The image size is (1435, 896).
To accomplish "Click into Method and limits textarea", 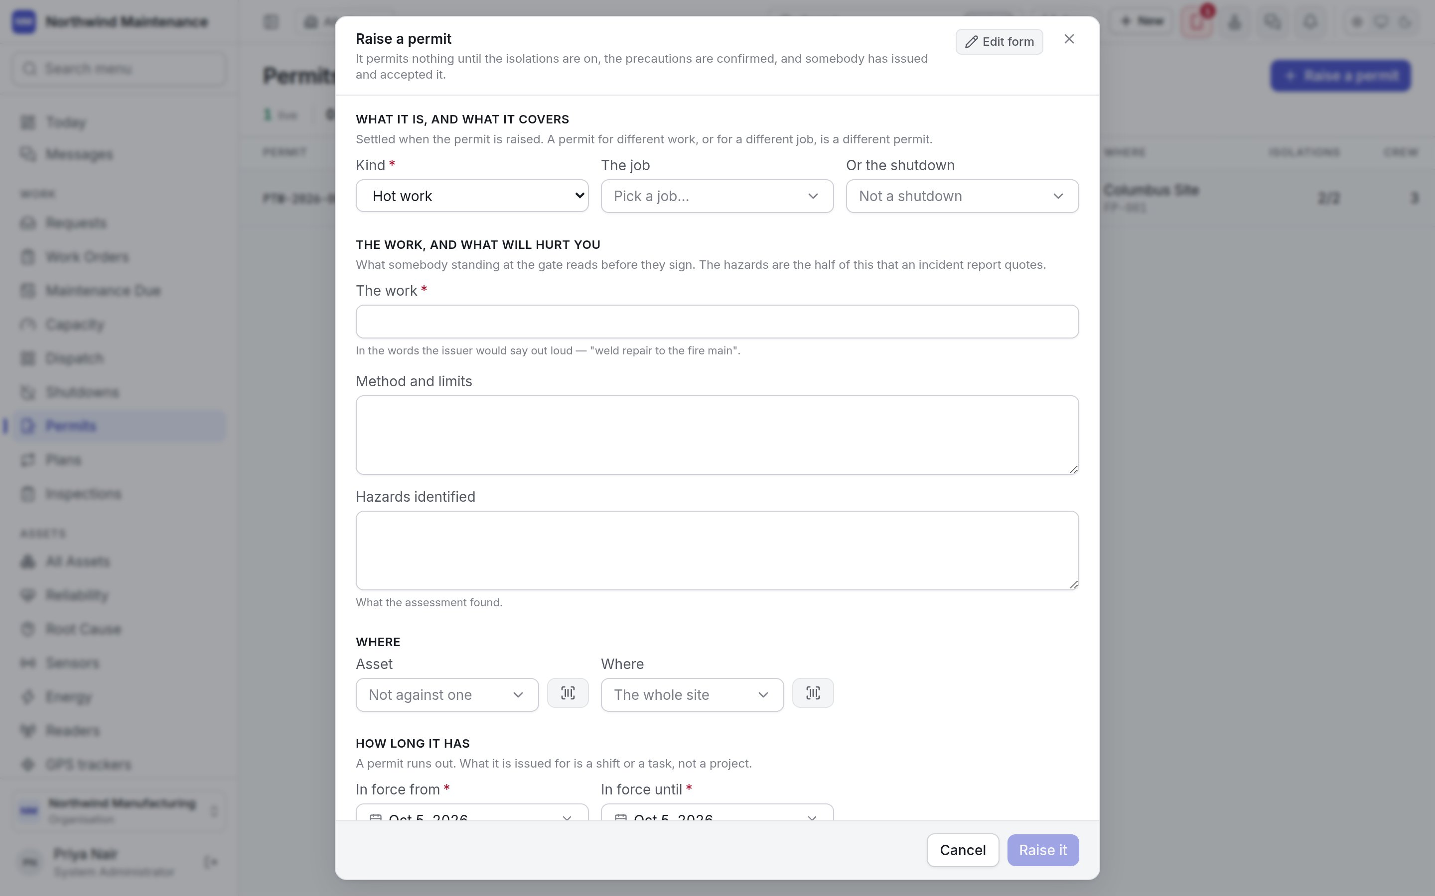I will [717, 435].
